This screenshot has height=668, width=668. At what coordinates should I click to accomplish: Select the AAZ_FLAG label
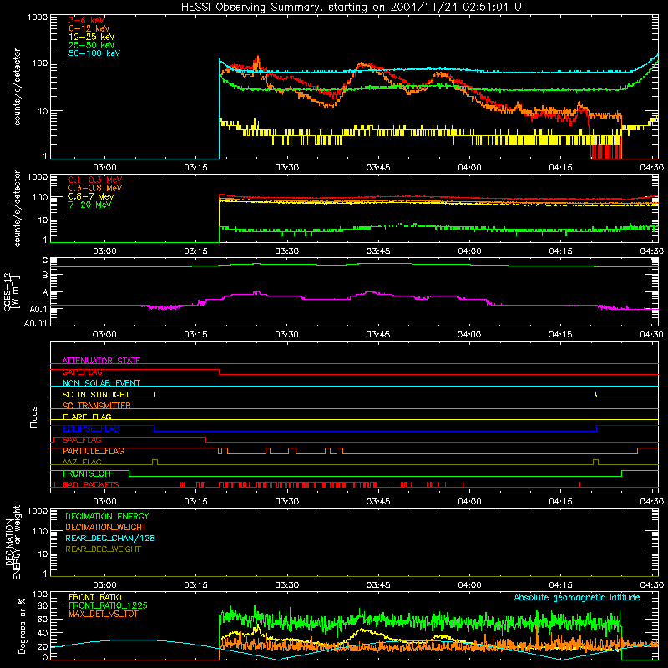82,462
